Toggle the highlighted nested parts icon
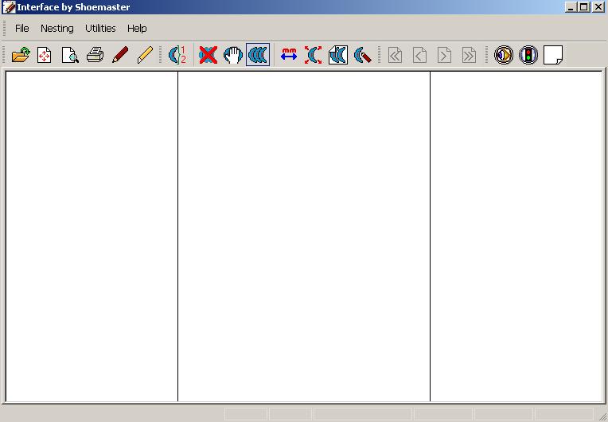 258,55
